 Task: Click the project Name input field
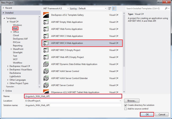(73, 96)
